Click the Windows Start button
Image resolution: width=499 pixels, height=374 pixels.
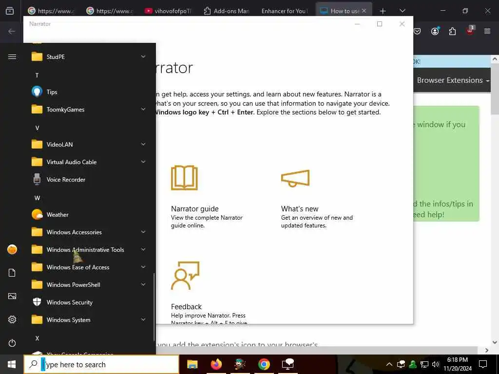point(12,364)
